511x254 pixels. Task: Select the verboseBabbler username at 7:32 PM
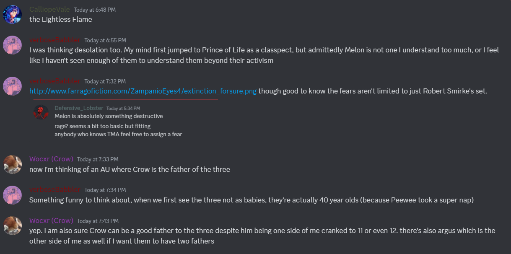(54, 81)
